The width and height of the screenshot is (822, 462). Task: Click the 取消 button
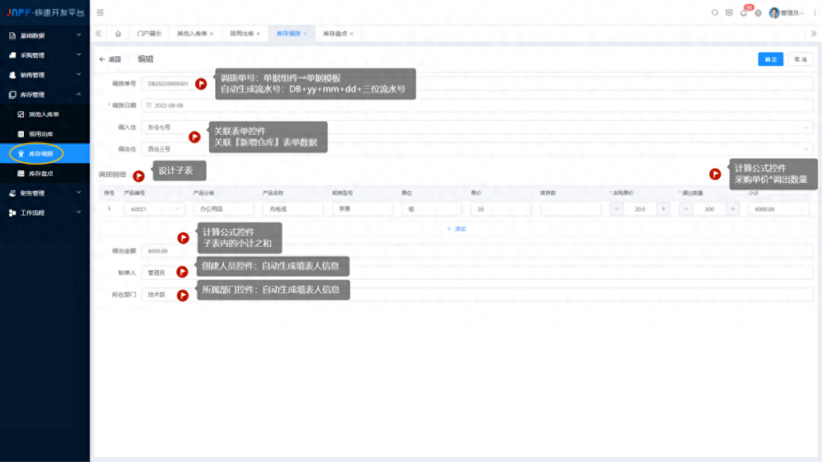point(800,59)
